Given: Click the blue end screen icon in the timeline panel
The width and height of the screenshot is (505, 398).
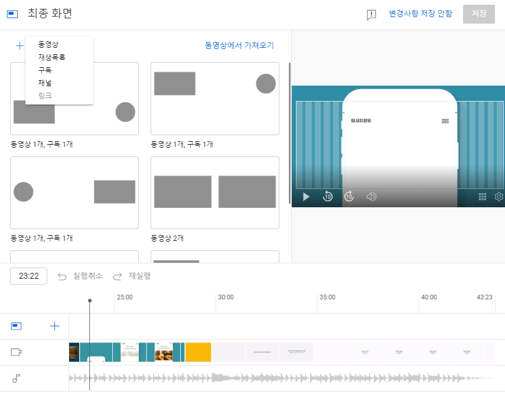Looking at the screenshot, I should pyautogui.click(x=17, y=325).
